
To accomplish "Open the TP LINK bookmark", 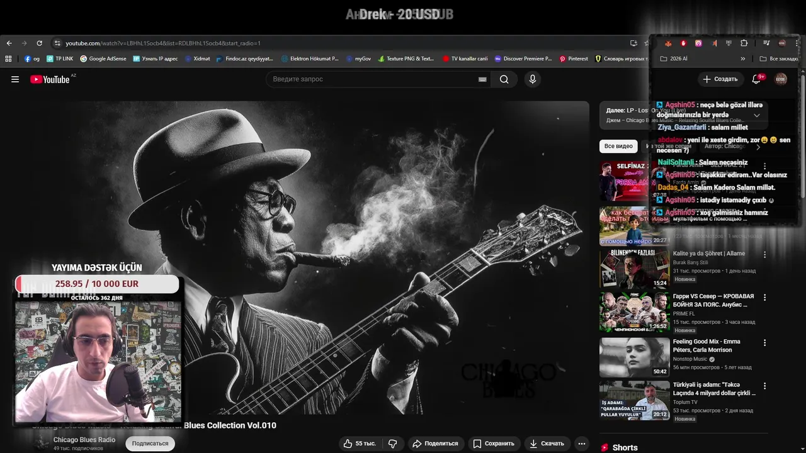I will [60, 59].
